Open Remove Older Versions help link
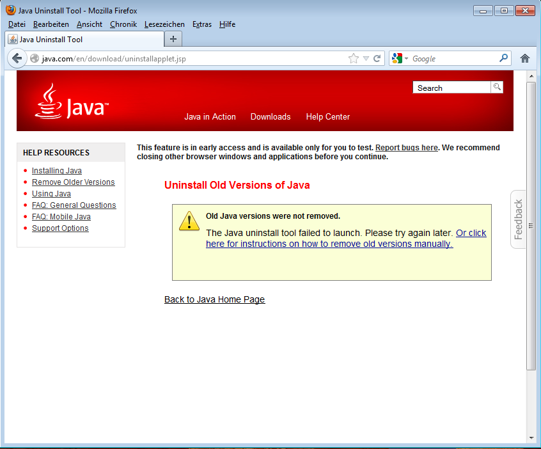Screen dimensions: 541x449 click(73, 182)
